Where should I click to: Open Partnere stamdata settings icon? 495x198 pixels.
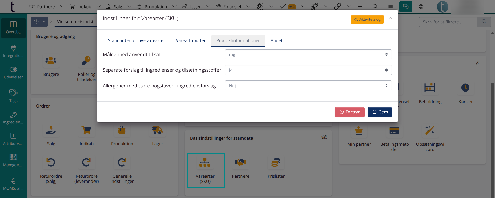click(x=240, y=163)
